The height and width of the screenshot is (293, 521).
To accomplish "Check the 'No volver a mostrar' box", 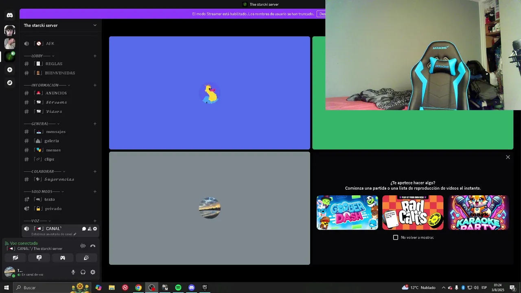I will [396, 237].
